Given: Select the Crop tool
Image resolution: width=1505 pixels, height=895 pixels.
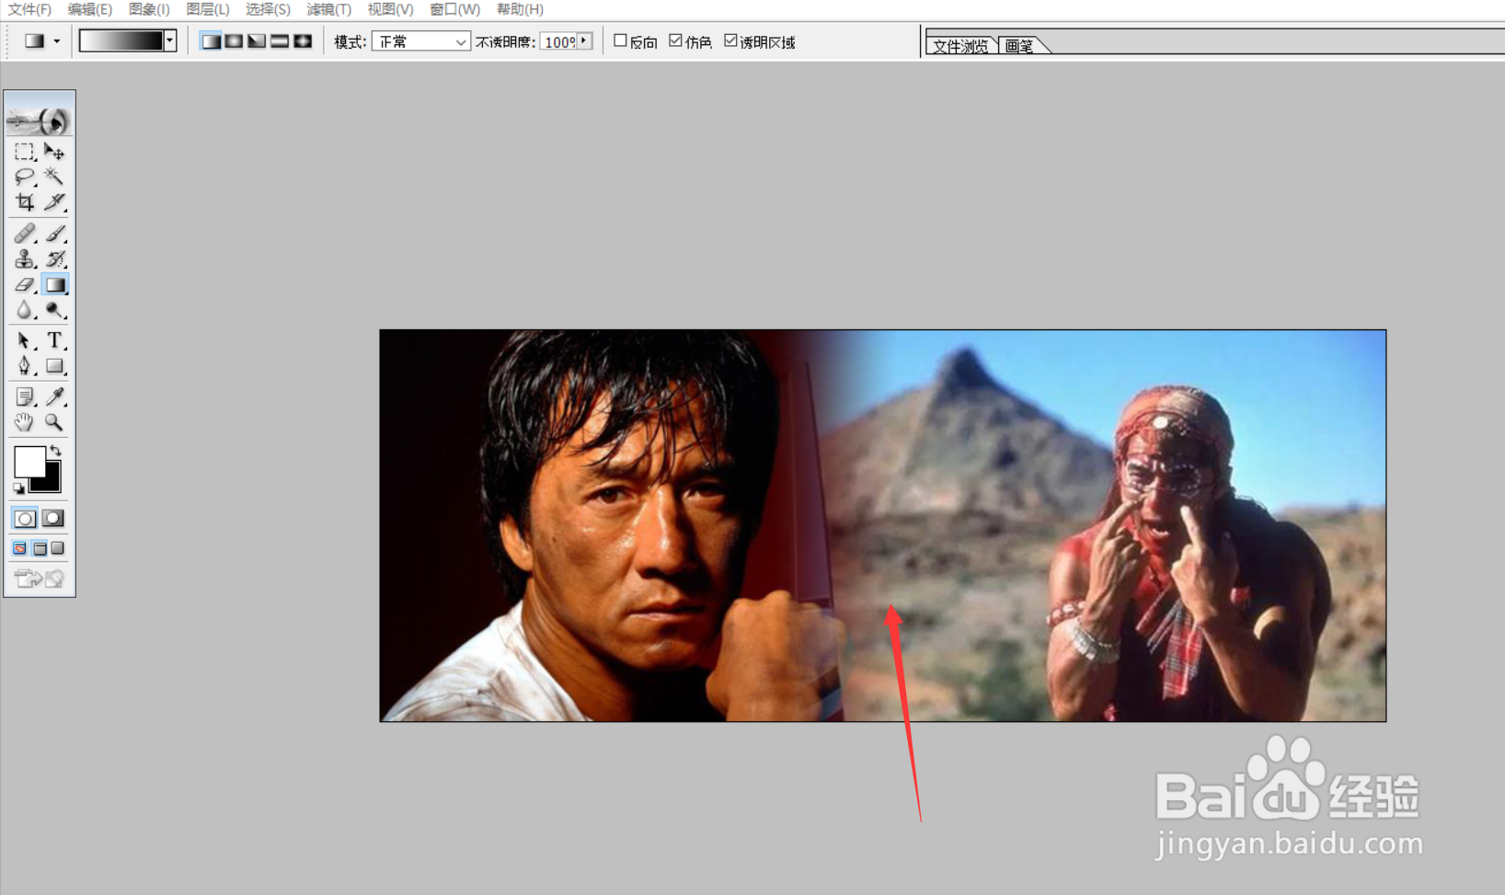Looking at the screenshot, I should [25, 201].
